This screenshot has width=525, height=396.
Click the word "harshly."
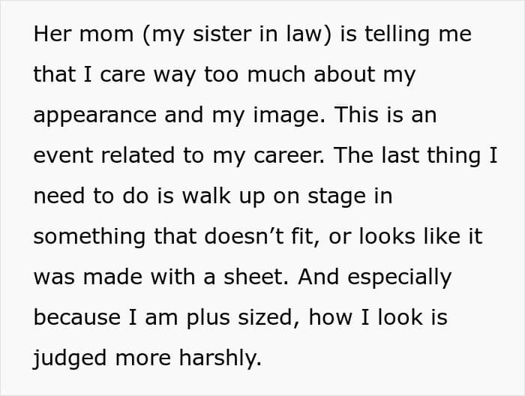tap(220, 358)
